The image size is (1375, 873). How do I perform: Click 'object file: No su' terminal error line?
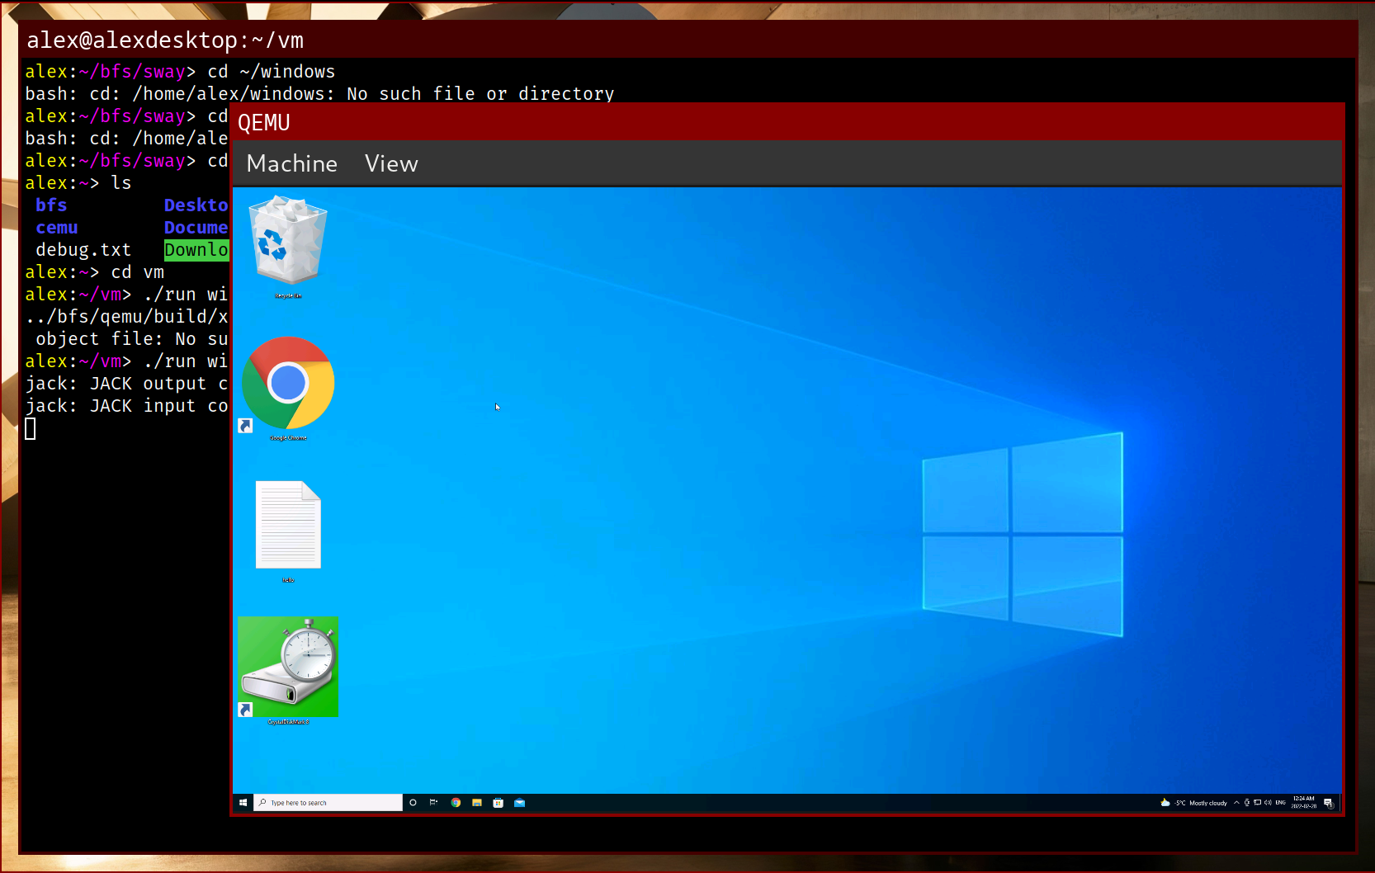click(132, 339)
